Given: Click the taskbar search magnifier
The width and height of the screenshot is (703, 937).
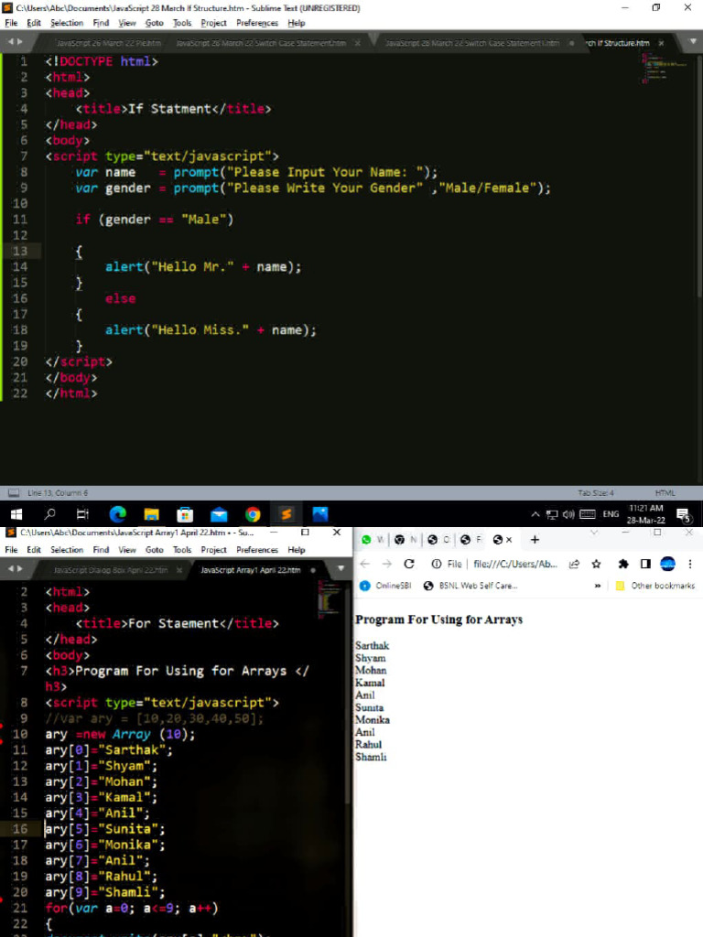Looking at the screenshot, I should 50,514.
